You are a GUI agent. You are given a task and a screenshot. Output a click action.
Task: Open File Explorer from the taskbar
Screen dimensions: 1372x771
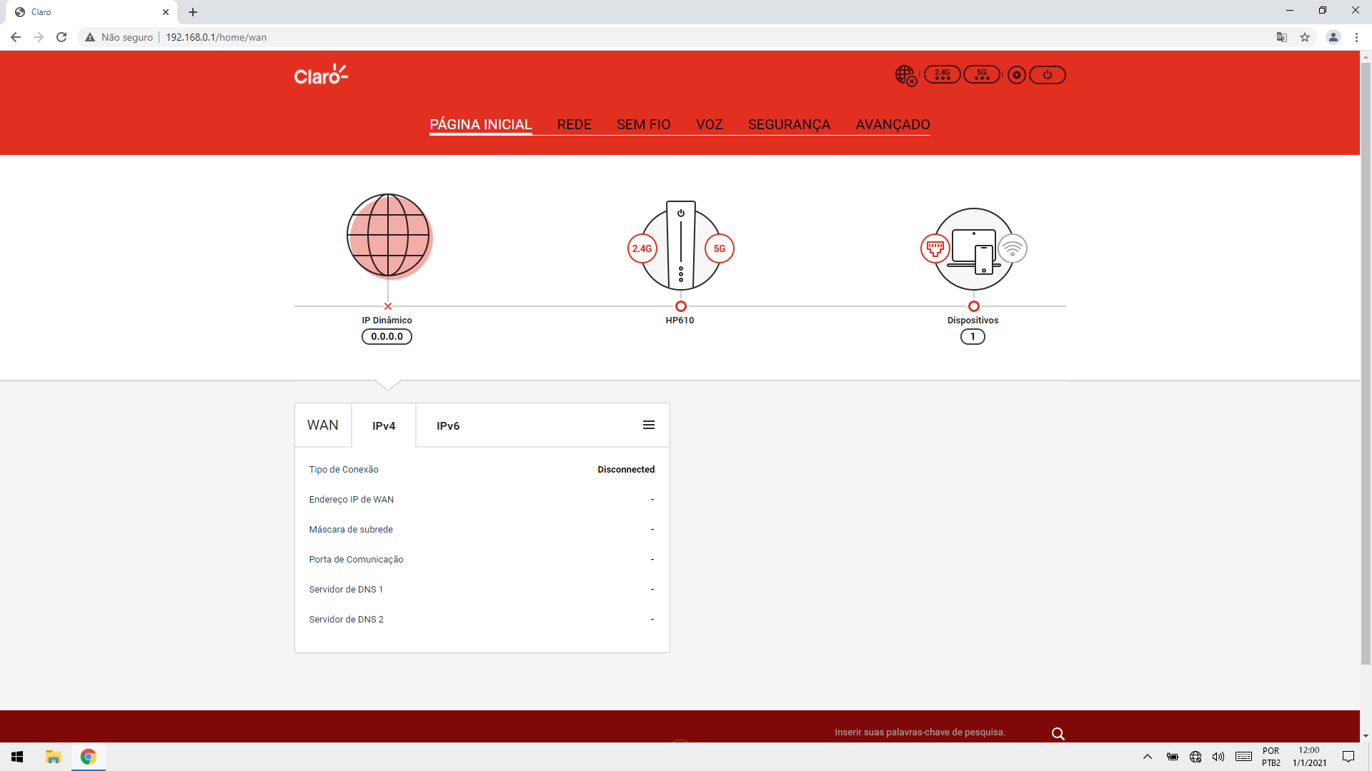[x=53, y=757]
